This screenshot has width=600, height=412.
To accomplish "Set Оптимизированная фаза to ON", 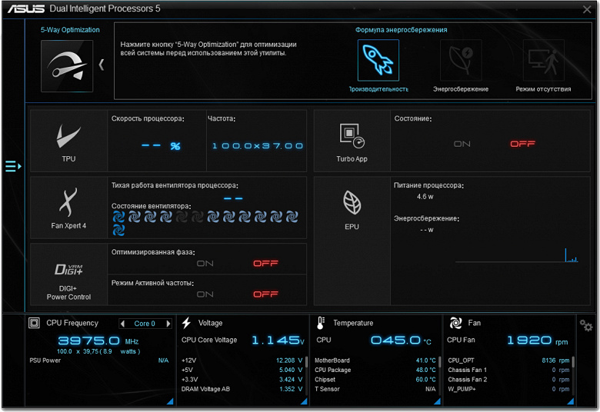I will pyautogui.click(x=205, y=264).
